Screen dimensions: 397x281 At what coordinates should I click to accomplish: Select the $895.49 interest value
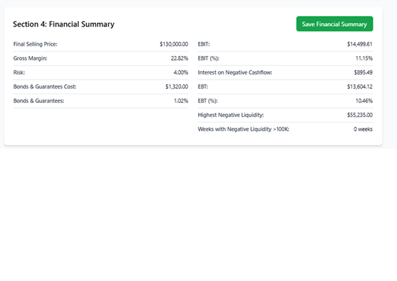(x=363, y=72)
